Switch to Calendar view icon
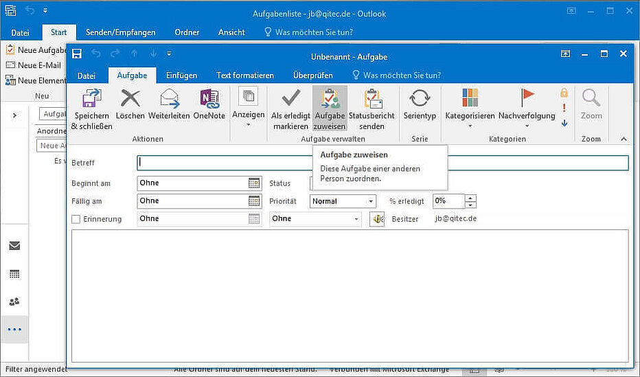The width and height of the screenshot is (640, 377). click(x=14, y=274)
